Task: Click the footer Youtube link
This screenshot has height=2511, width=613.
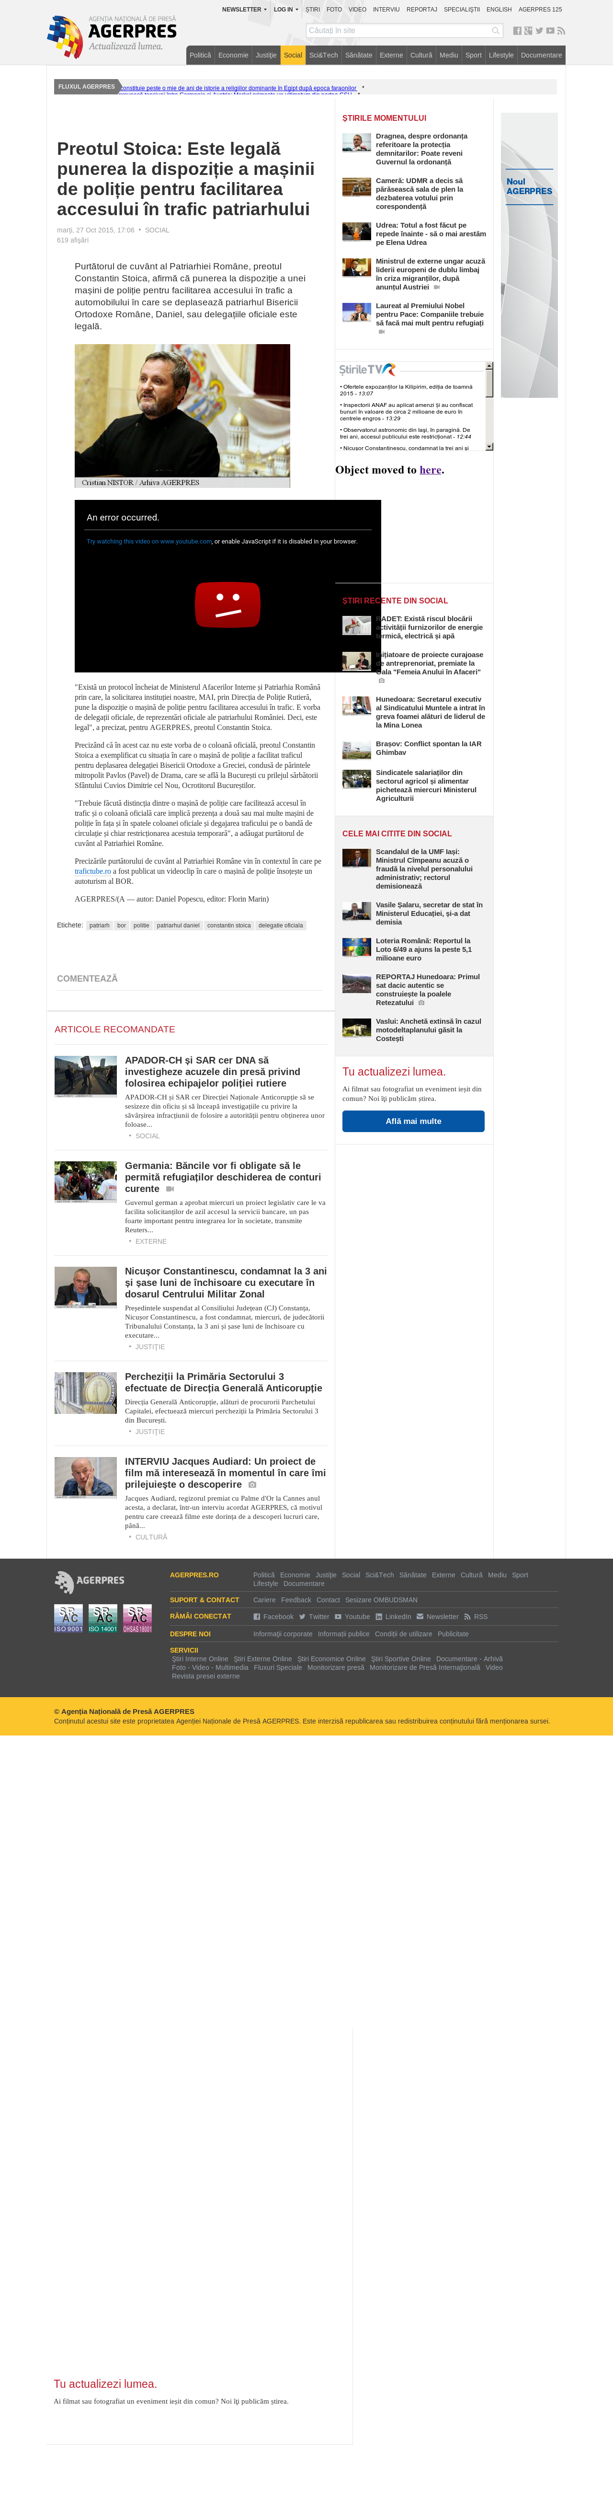Action: (x=353, y=1616)
